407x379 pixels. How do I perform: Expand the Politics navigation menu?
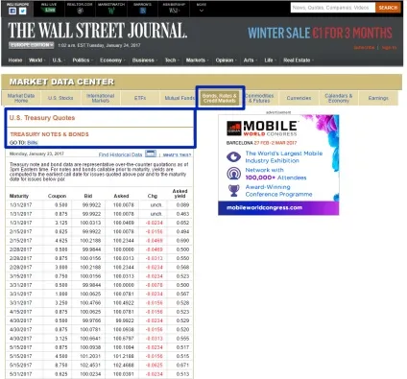(83, 60)
